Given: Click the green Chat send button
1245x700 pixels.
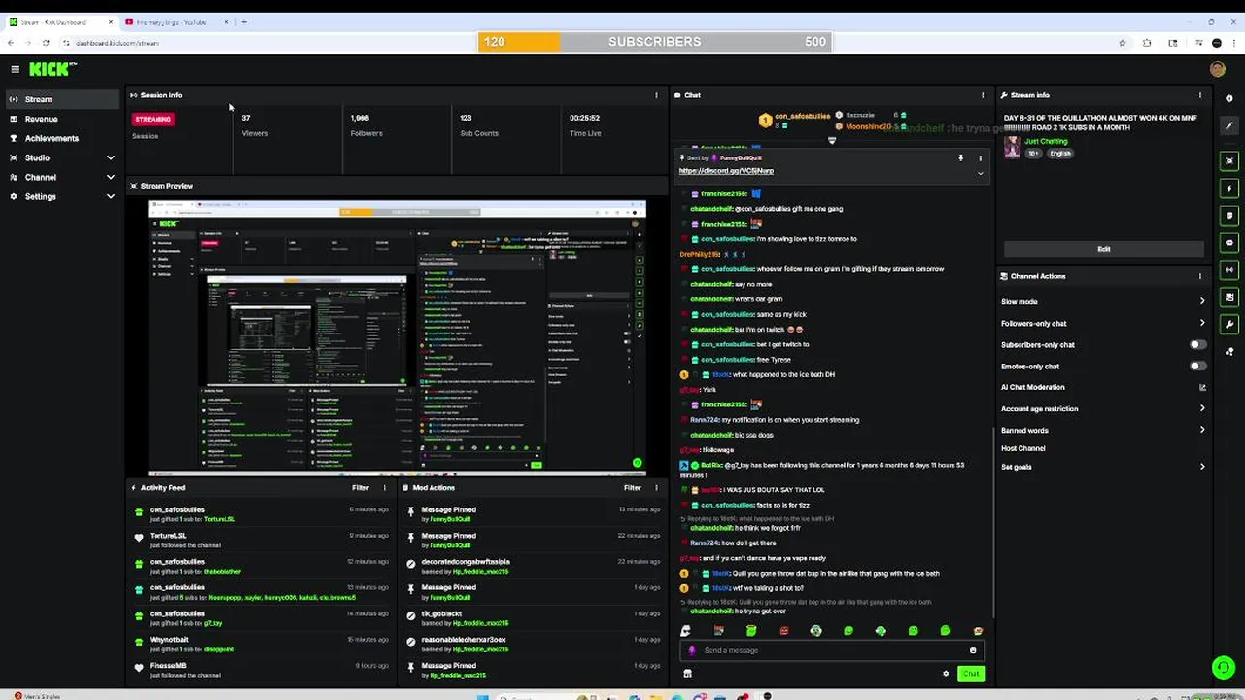Looking at the screenshot, I should tap(970, 673).
